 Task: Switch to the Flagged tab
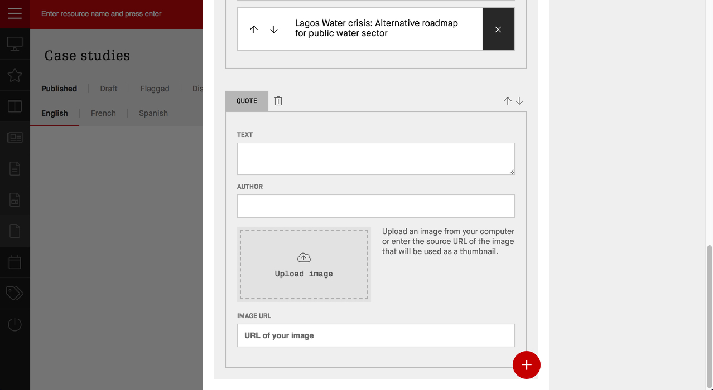pos(155,89)
